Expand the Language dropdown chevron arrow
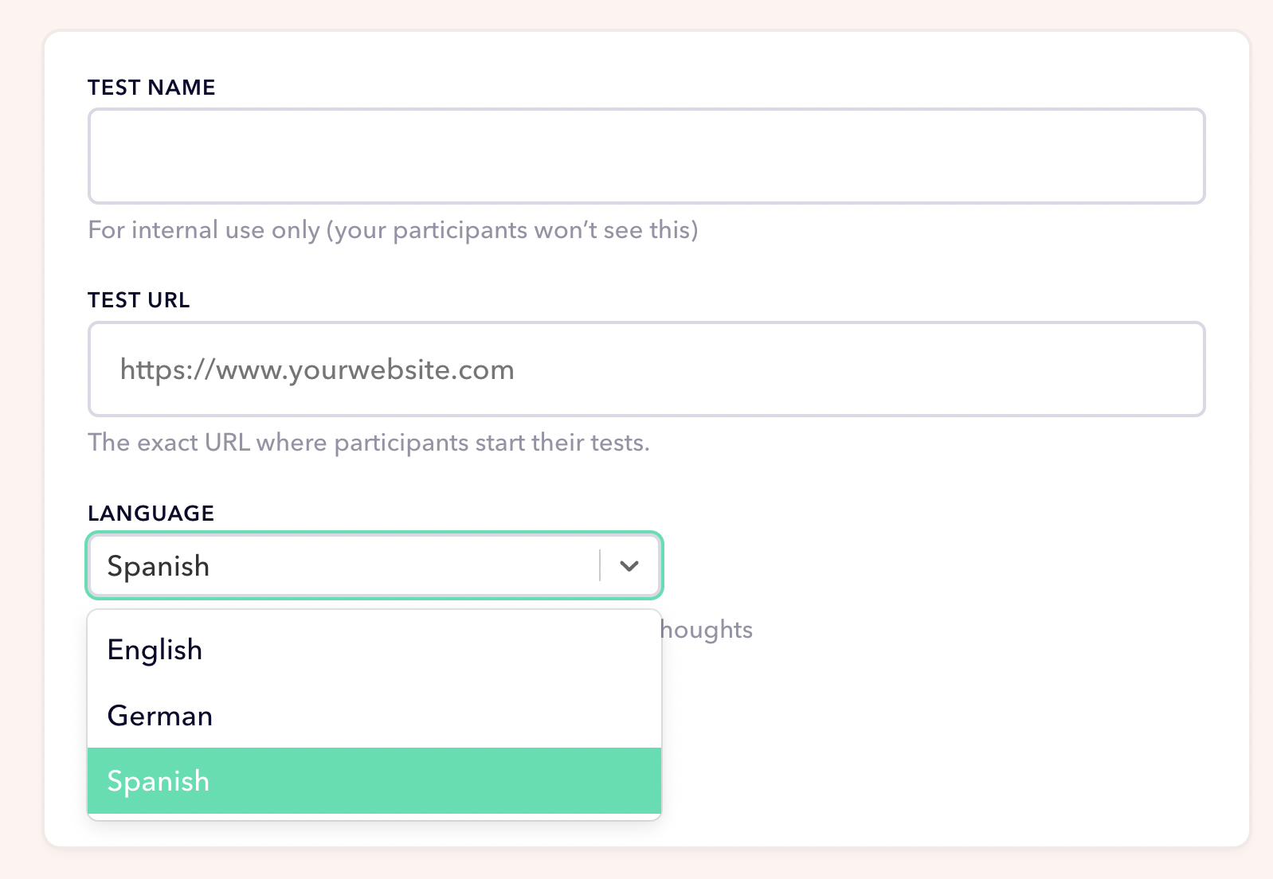Viewport: 1273px width, 879px height. pos(629,566)
